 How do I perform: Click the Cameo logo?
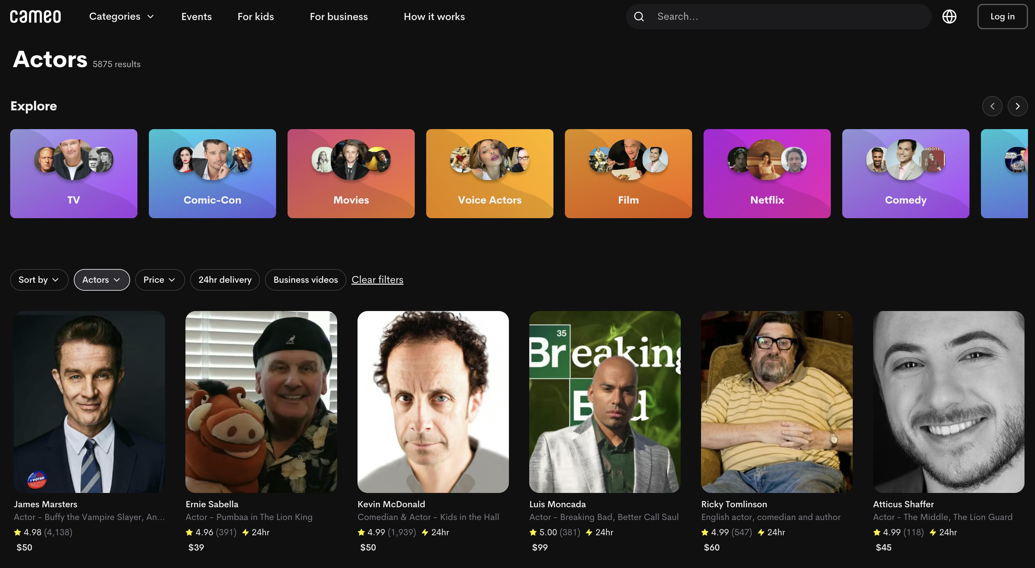[35, 17]
